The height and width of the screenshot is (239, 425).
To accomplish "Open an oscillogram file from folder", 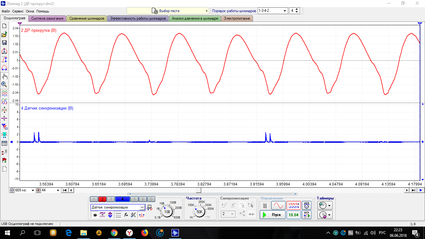I will 4,34.
